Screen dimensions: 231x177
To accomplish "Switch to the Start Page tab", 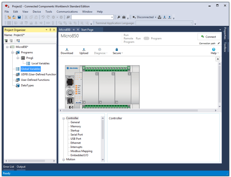I will (87, 30).
